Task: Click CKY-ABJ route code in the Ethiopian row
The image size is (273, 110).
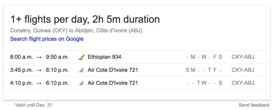Action: coord(243,57)
